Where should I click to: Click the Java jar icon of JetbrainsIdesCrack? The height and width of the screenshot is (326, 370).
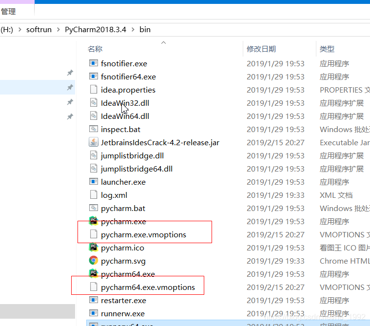pyautogui.click(x=94, y=142)
